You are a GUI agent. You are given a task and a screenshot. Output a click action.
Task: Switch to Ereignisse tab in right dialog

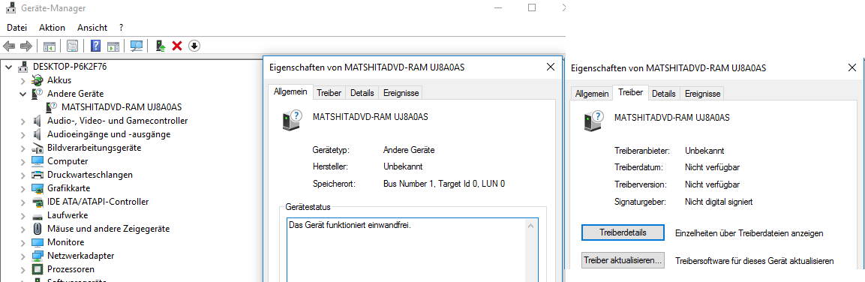pyautogui.click(x=702, y=94)
